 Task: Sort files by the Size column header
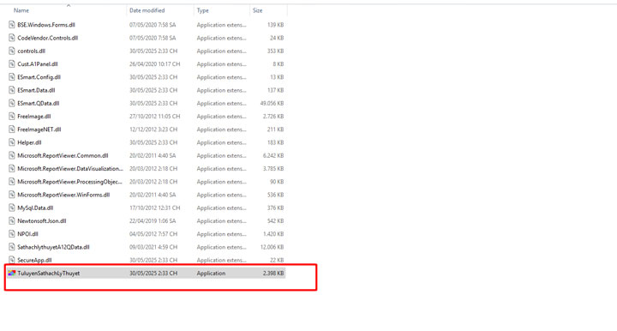pos(257,10)
